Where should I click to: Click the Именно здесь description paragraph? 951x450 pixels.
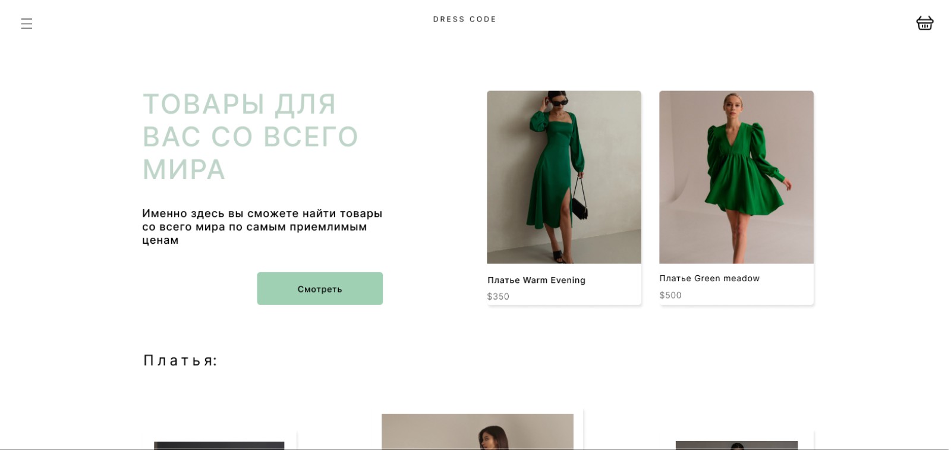[262, 226]
